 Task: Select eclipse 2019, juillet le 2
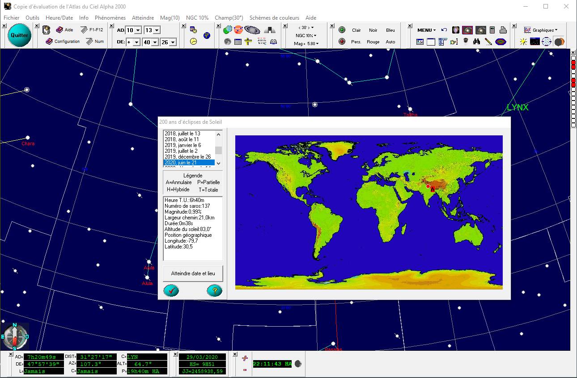[x=189, y=151]
